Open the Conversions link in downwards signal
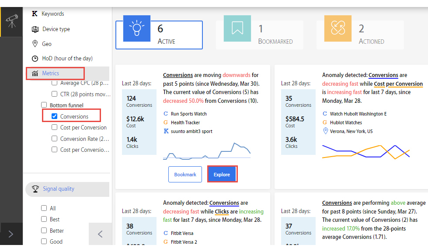428x252 pixels. 178,75
